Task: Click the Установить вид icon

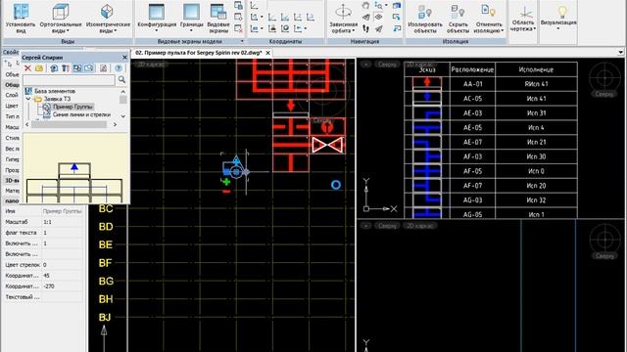Action: pos(21,11)
